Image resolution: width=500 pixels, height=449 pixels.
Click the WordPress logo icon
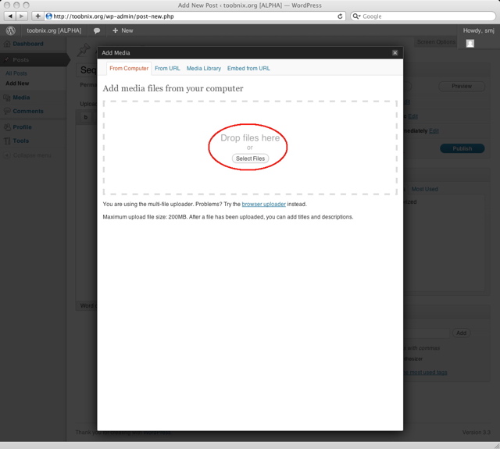(x=10, y=30)
